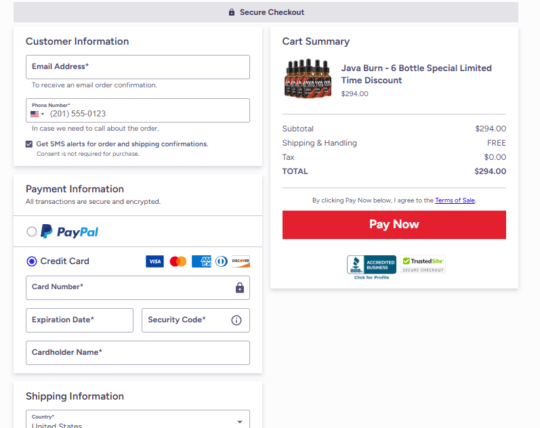The image size is (540, 428).
Task: Open the Terms of Sale link
Action: (x=455, y=200)
